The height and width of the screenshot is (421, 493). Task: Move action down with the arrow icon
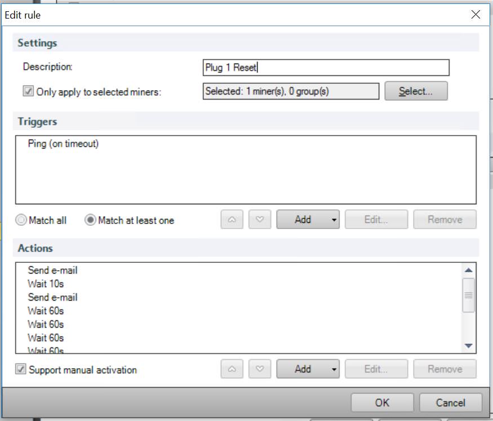[x=260, y=369]
